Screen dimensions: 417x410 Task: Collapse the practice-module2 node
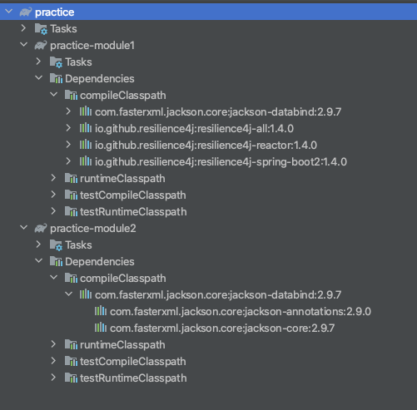click(24, 228)
